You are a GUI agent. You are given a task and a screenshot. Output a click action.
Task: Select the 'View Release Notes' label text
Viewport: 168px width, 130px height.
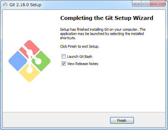pos(83,64)
